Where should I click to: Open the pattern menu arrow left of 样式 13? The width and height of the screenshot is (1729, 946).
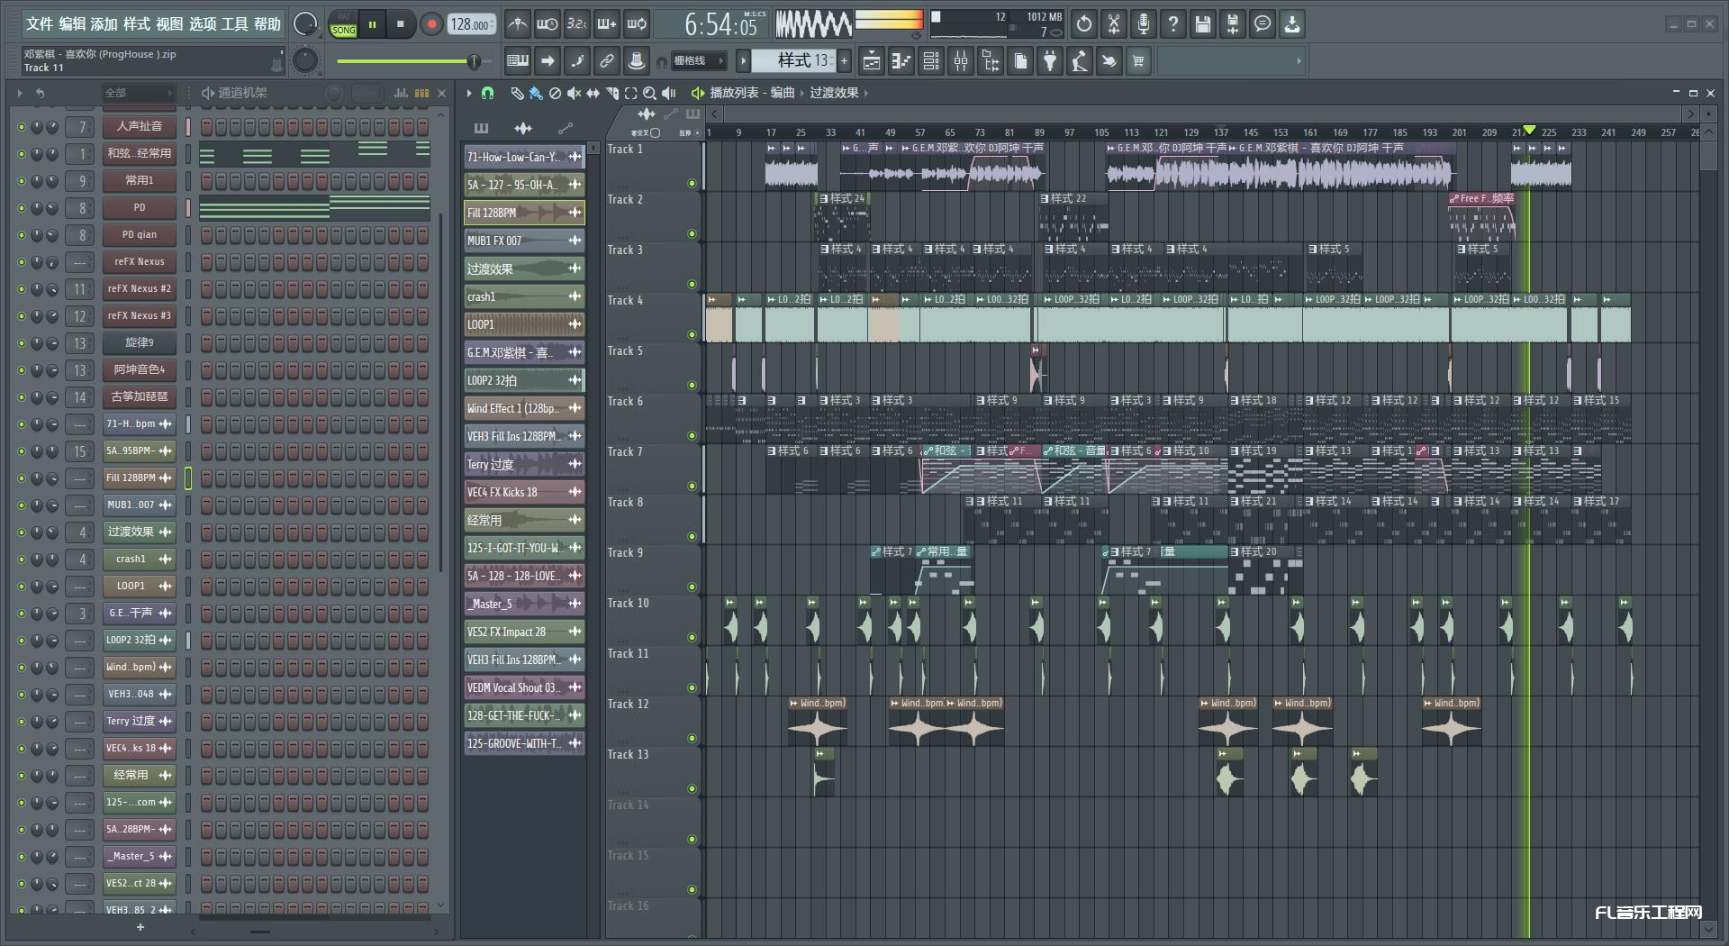tap(743, 61)
